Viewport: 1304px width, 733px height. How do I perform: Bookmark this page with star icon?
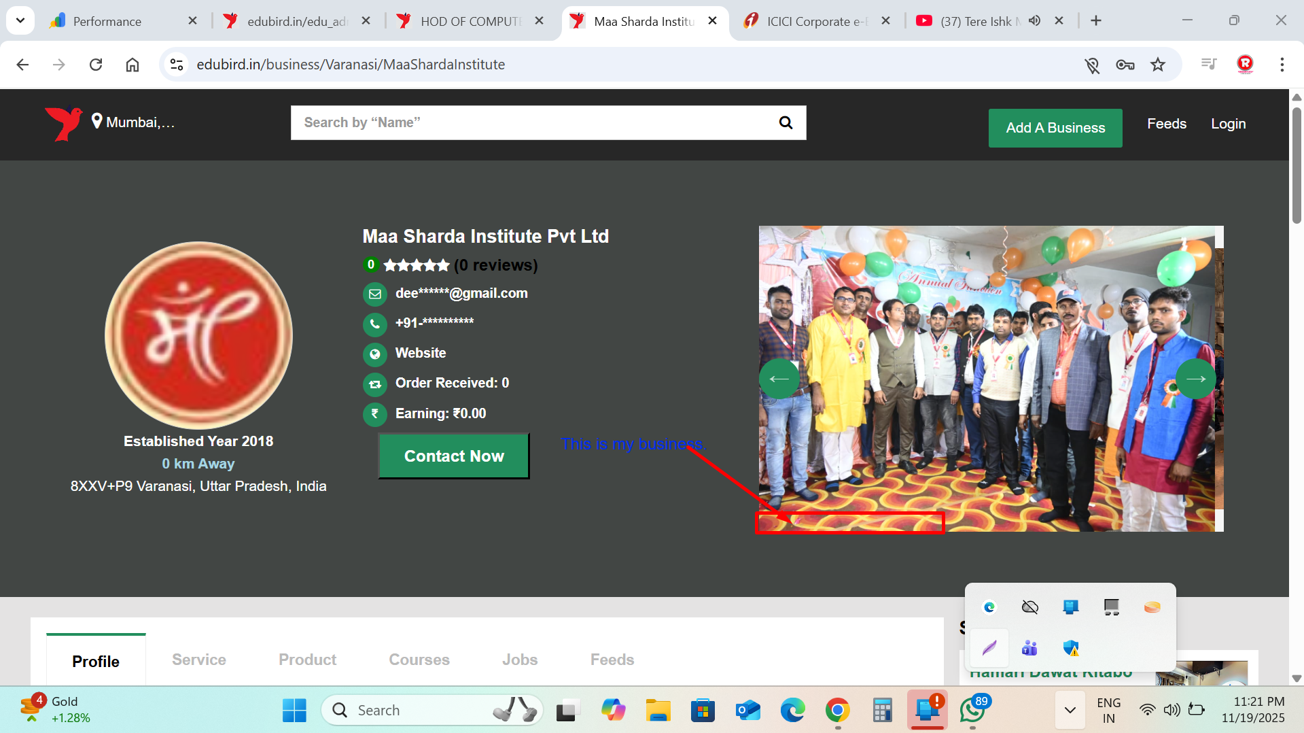click(1158, 65)
